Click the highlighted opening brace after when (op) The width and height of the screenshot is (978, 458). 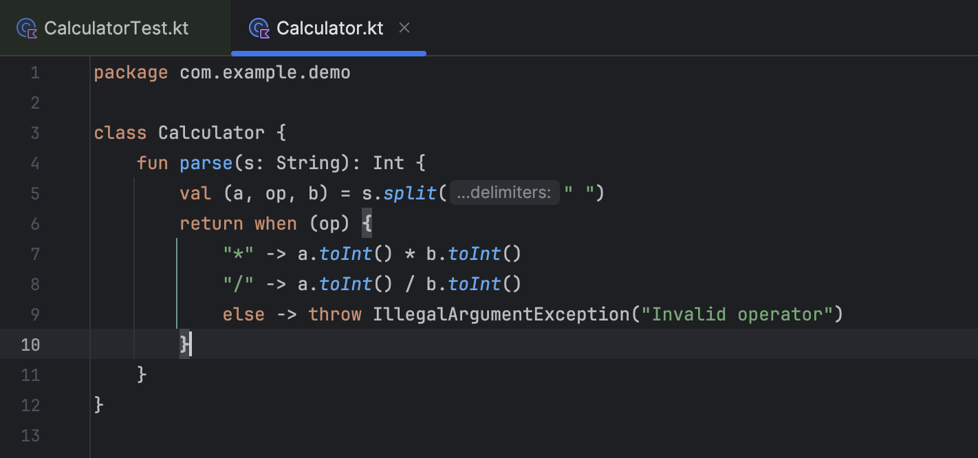tap(367, 223)
